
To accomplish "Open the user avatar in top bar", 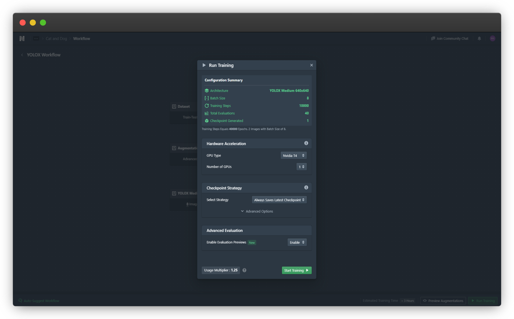I will tap(492, 39).
